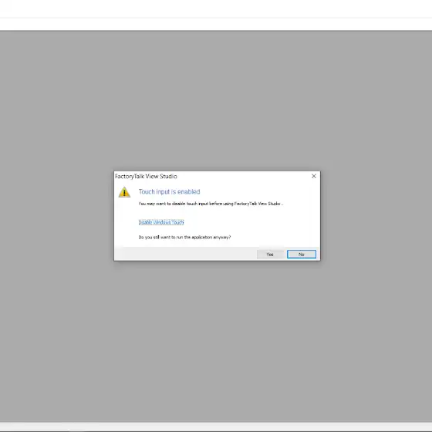Open the Disable Windows Touch link
This screenshot has width=432, height=432.
point(161,222)
